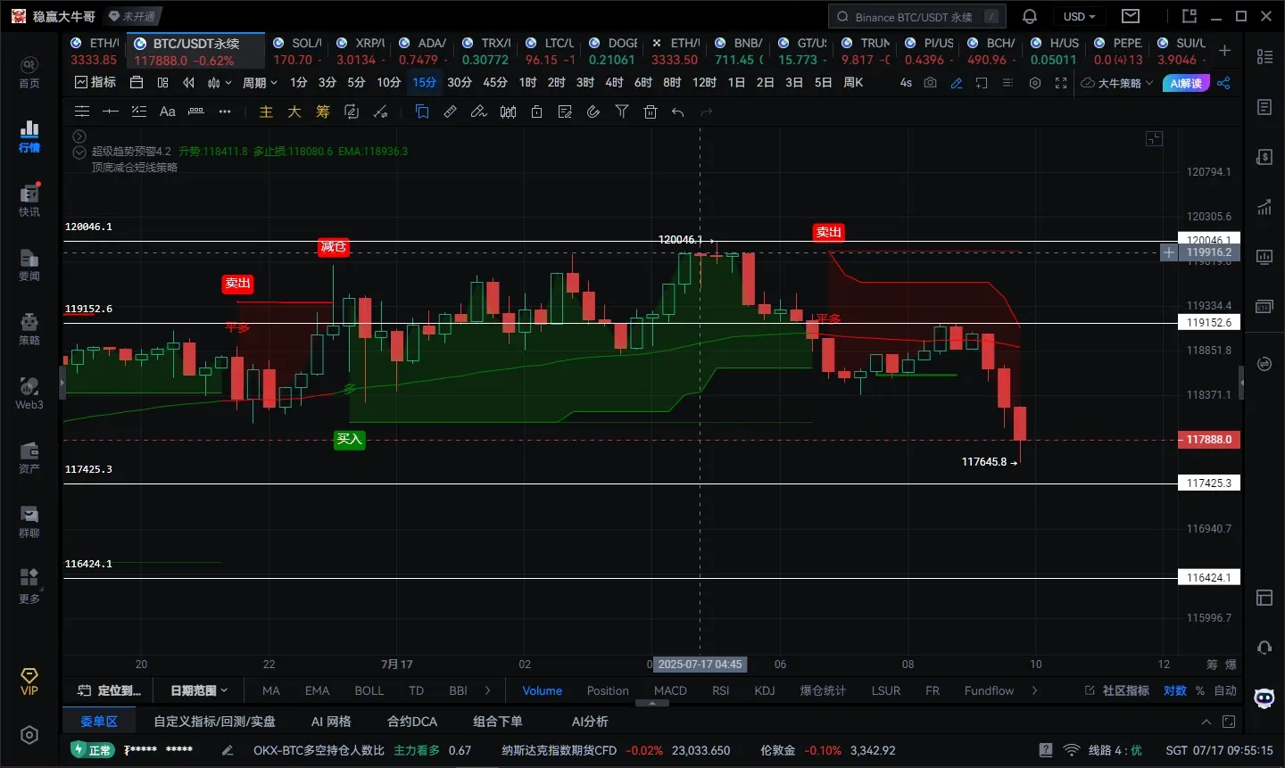Click the multi-chart layout icon
This screenshot has width=1285, height=768.
[162, 82]
